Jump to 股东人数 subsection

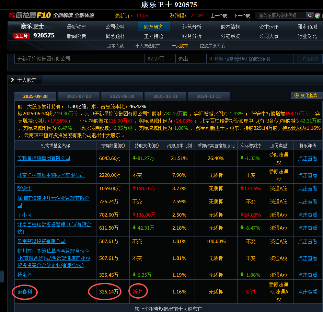tap(115, 46)
